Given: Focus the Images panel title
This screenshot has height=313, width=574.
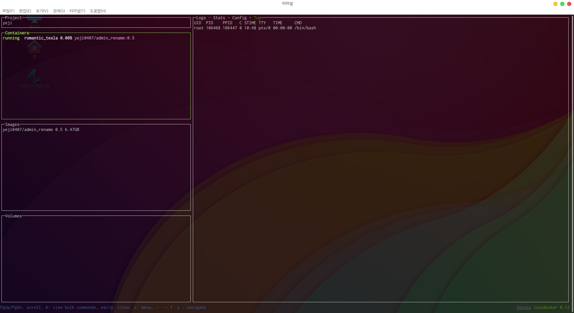Looking at the screenshot, I should (12, 124).
